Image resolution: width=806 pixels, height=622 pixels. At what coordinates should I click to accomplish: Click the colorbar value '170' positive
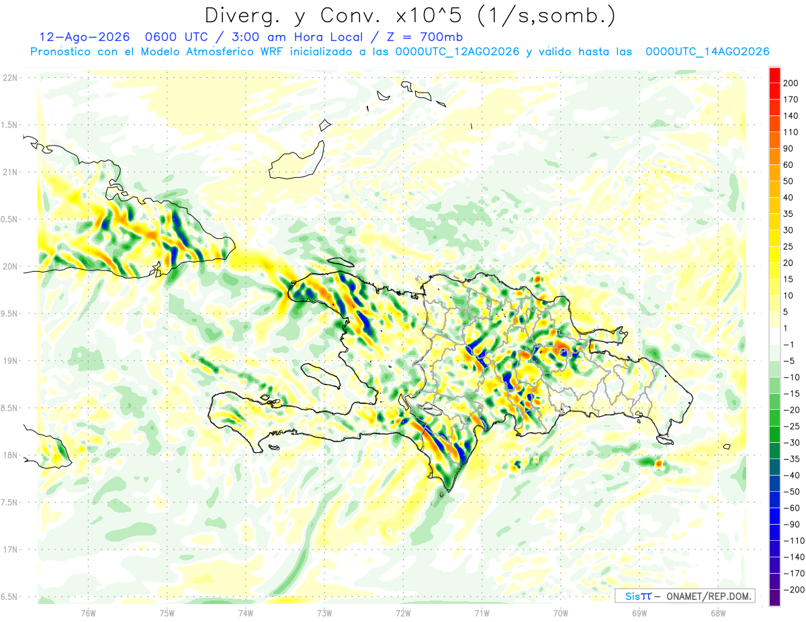[791, 99]
